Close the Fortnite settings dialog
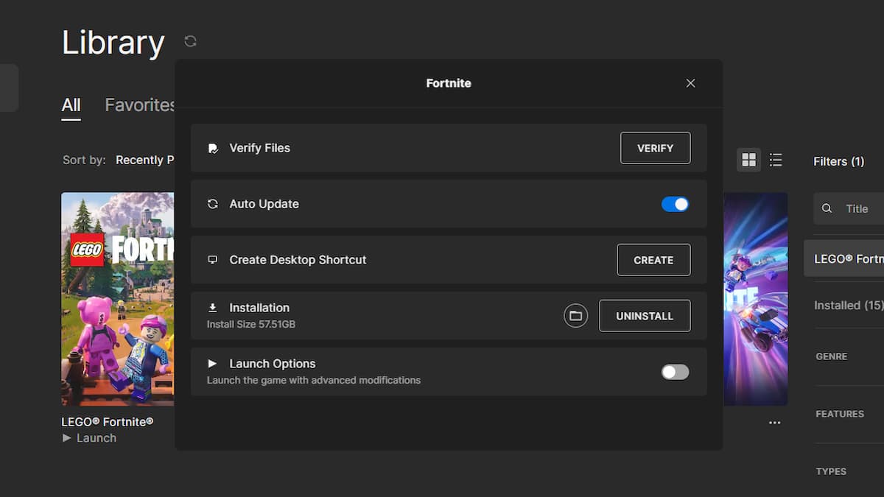The image size is (884, 497). click(690, 83)
